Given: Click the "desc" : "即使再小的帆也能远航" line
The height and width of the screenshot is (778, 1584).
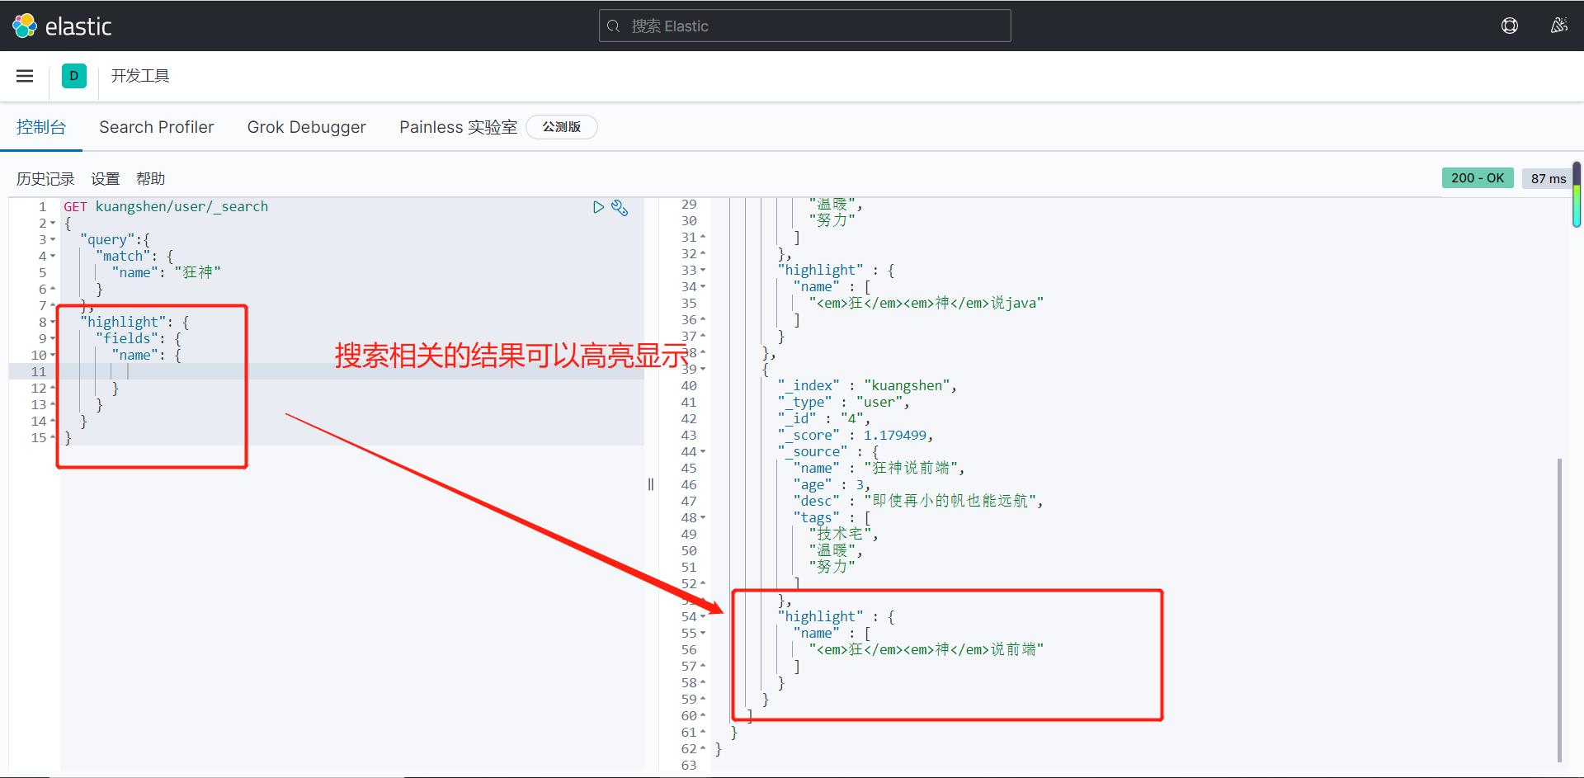Looking at the screenshot, I should pos(918,502).
